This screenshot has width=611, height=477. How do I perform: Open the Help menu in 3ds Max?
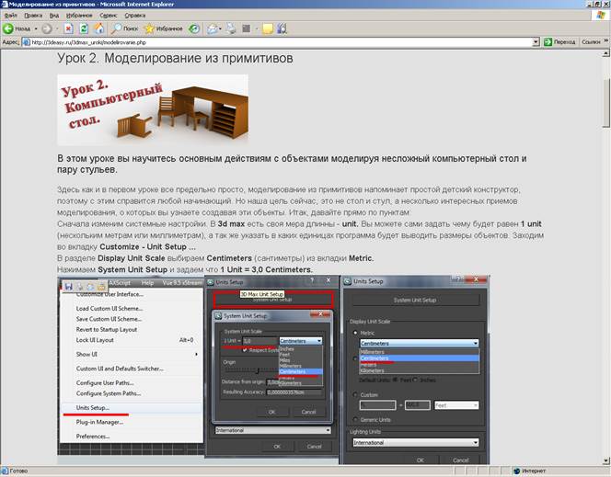click(x=147, y=283)
